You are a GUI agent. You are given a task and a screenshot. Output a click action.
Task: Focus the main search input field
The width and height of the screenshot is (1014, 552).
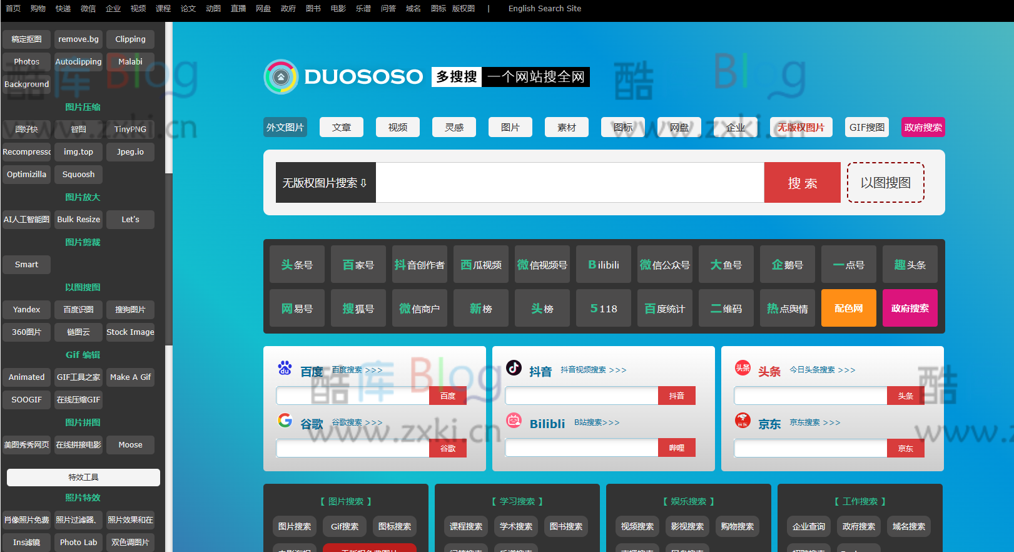(570, 183)
